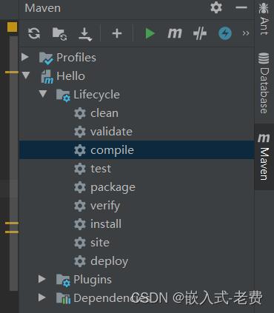The height and width of the screenshot is (313, 274).
Task: Add Maven project with plus icon
Action: (x=117, y=33)
